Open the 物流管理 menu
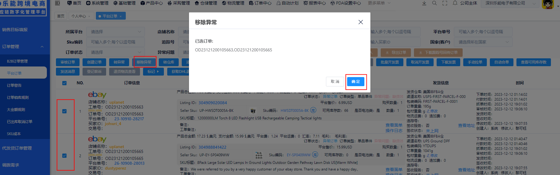The height and width of the screenshot is (175, 560). [x=233, y=3]
